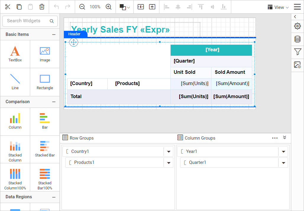Screen dimensions: 304x211
Task: Collapse the grouping panel double chevron
Action: tap(284, 138)
